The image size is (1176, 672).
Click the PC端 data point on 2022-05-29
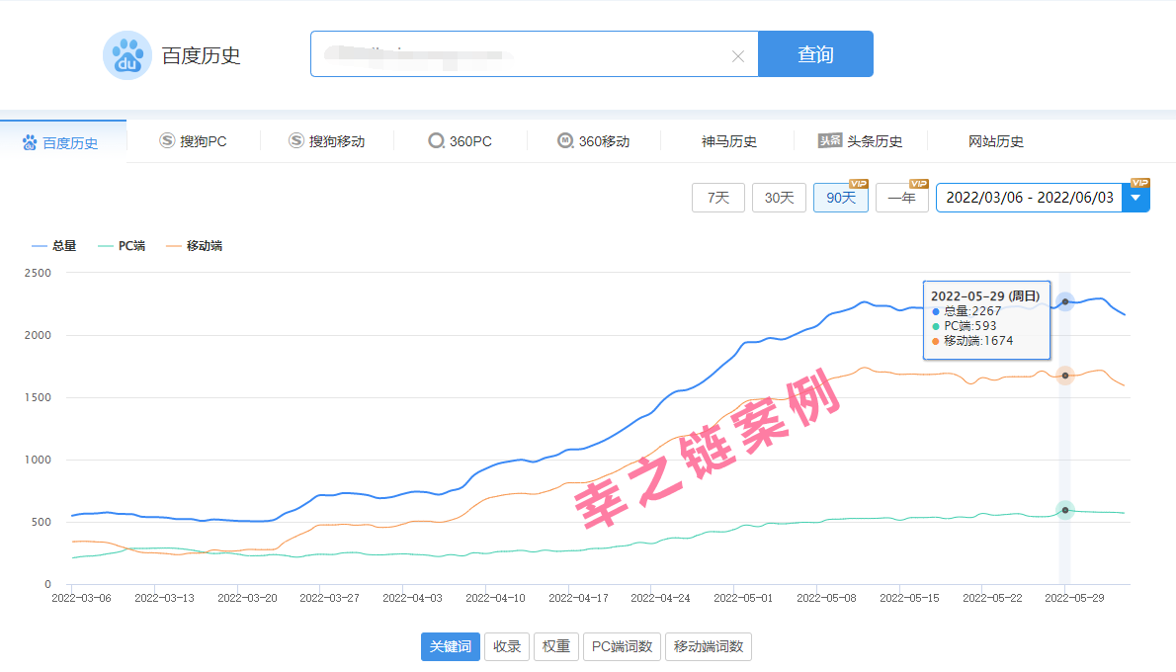click(x=1065, y=510)
